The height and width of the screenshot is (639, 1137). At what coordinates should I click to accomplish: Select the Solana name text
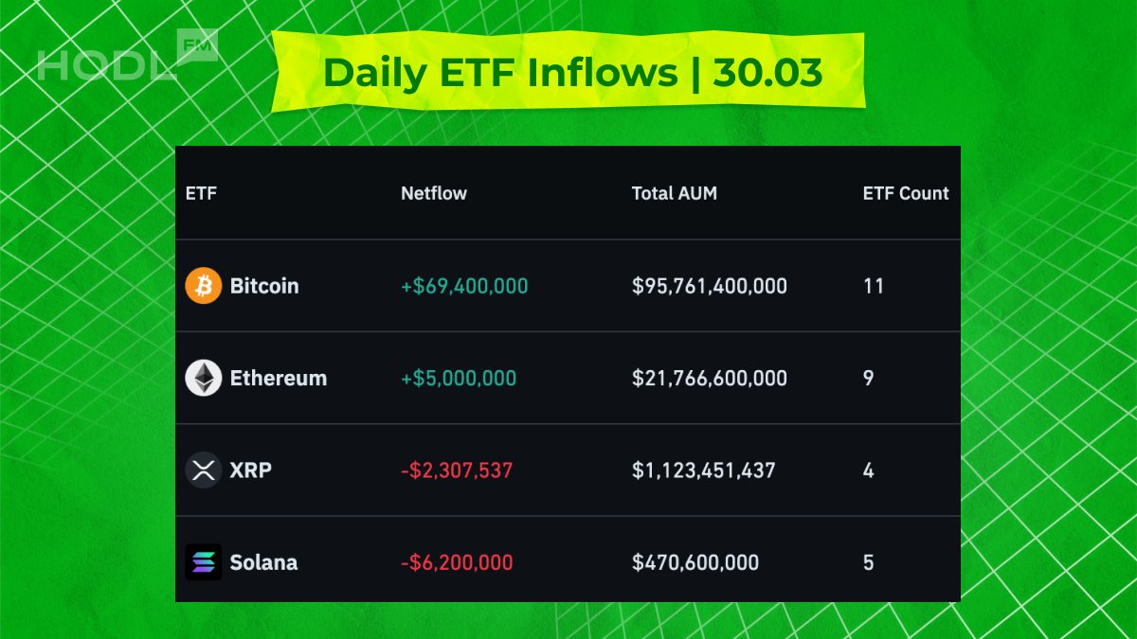coord(263,562)
